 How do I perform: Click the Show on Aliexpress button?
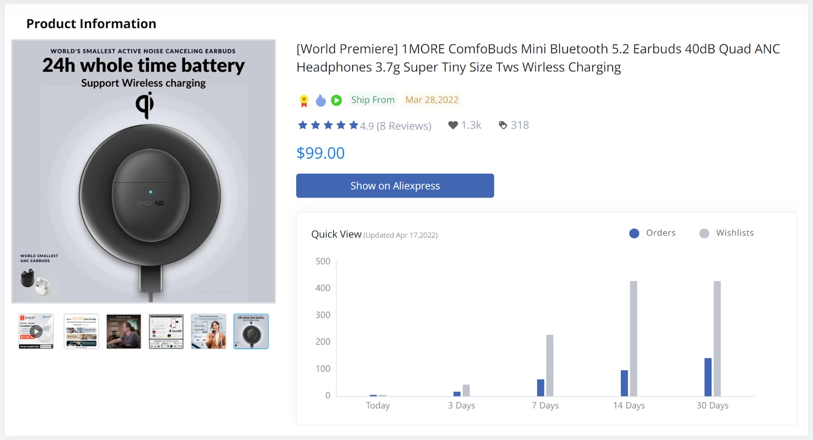[x=395, y=185]
